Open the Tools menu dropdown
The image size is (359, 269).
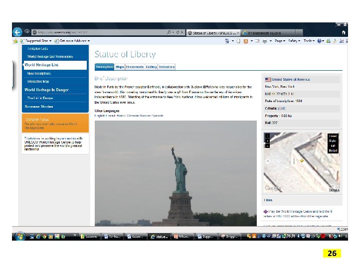(x=309, y=41)
